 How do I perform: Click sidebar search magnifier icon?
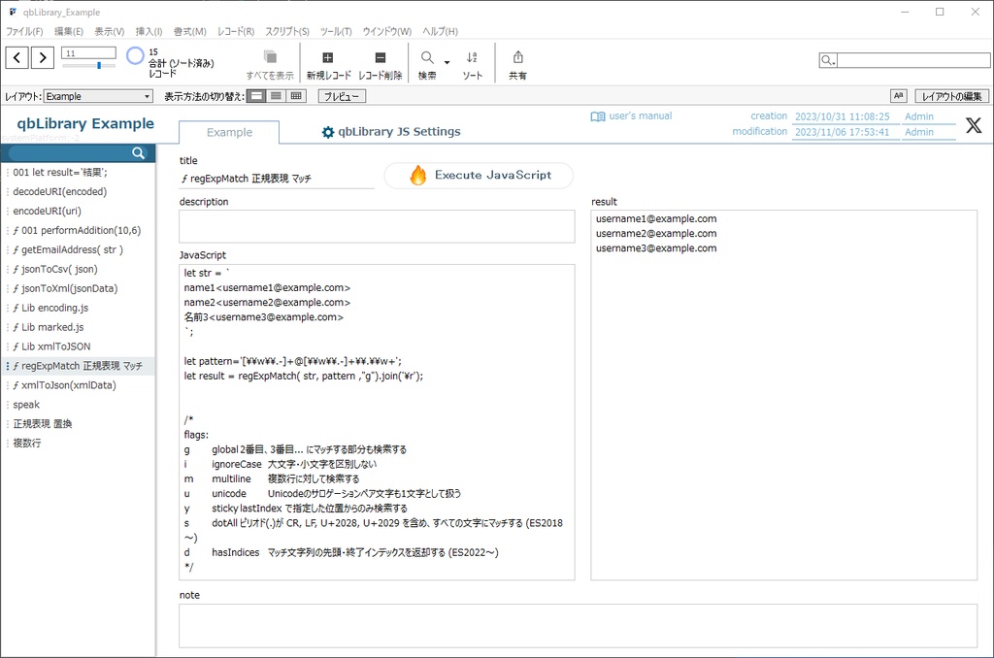pos(138,152)
